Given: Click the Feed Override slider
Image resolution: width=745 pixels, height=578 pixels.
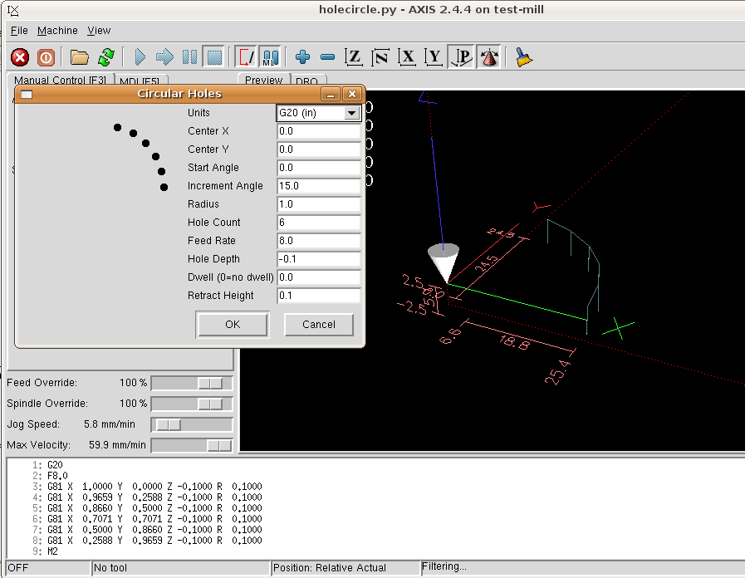Looking at the screenshot, I should tap(192, 384).
